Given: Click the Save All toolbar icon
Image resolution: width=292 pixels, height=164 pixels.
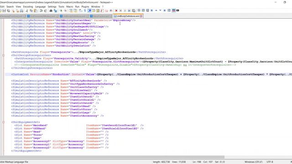Looking at the screenshot, I should [x=8, y=10].
